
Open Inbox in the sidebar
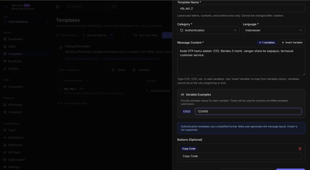[x=26, y=46]
